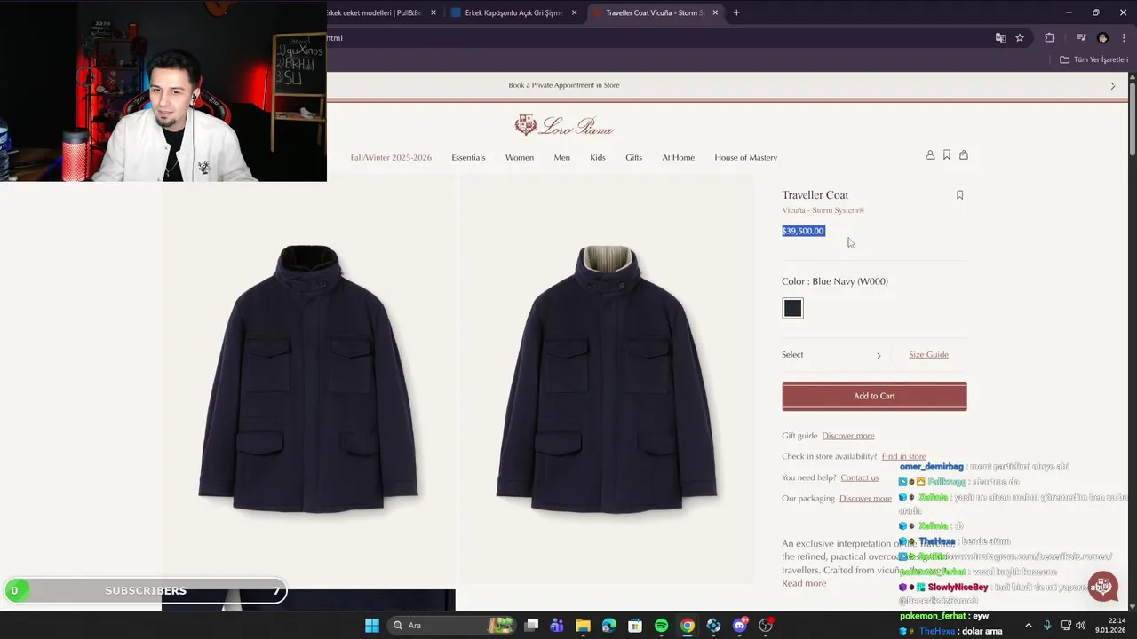This screenshot has width=1137, height=639.
Task: Open Chrome's three-dot menu
Action: pyautogui.click(x=1124, y=38)
